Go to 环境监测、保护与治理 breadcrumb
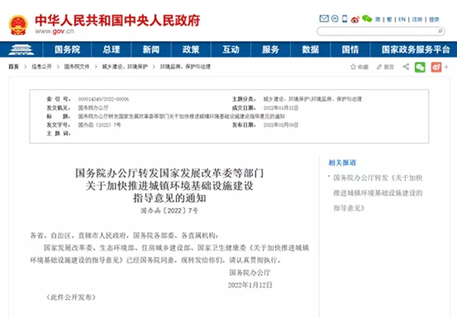The width and height of the screenshot is (457, 318). (185, 67)
